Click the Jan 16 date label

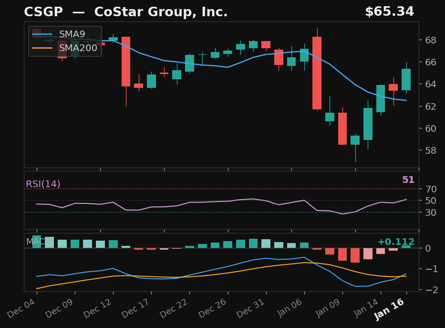pyautogui.click(x=389, y=309)
